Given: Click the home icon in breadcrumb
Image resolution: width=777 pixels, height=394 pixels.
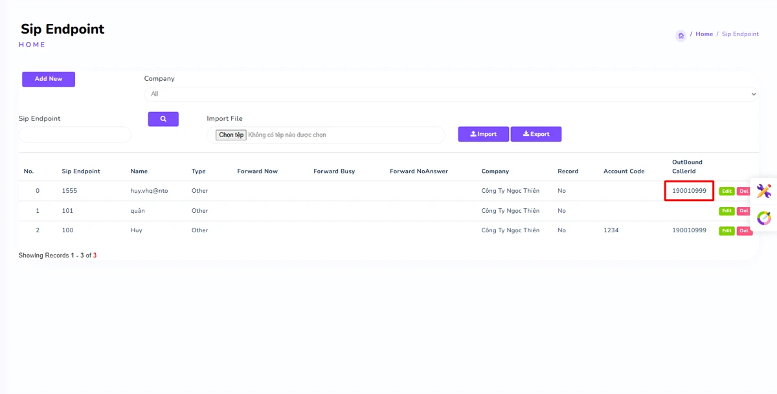Looking at the screenshot, I should click(x=681, y=36).
